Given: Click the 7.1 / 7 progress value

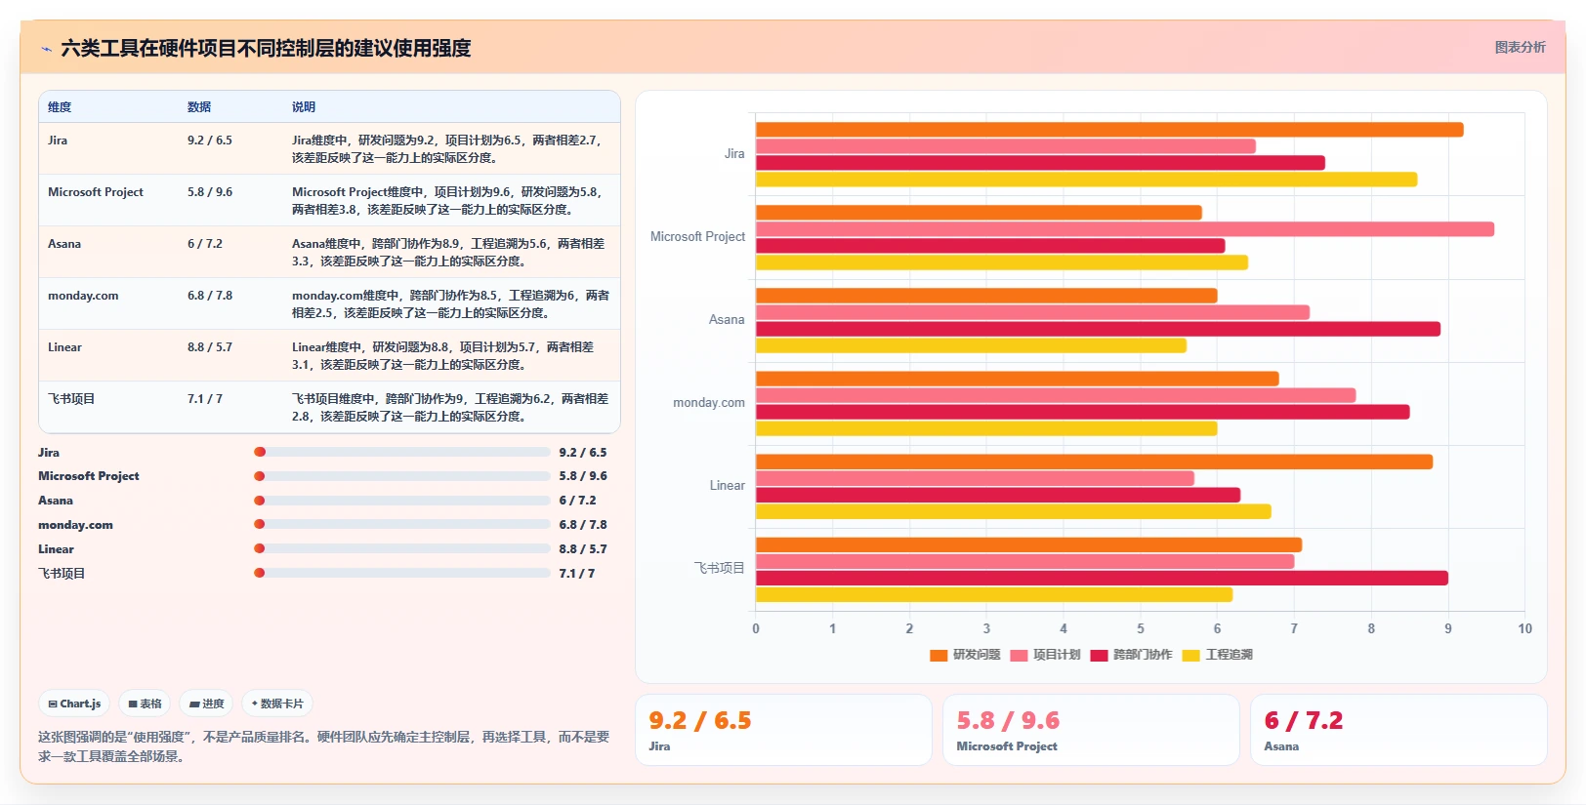Looking at the screenshot, I should click(577, 574).
